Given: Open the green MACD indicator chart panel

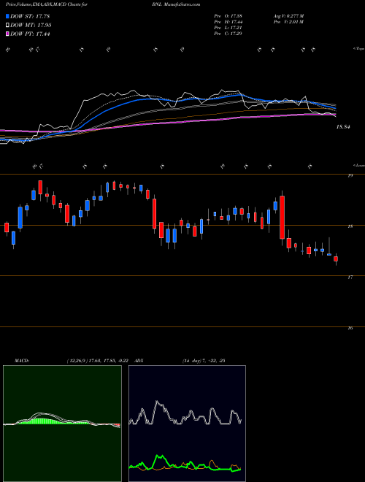Looking at the screenshot, I should 62,424.
